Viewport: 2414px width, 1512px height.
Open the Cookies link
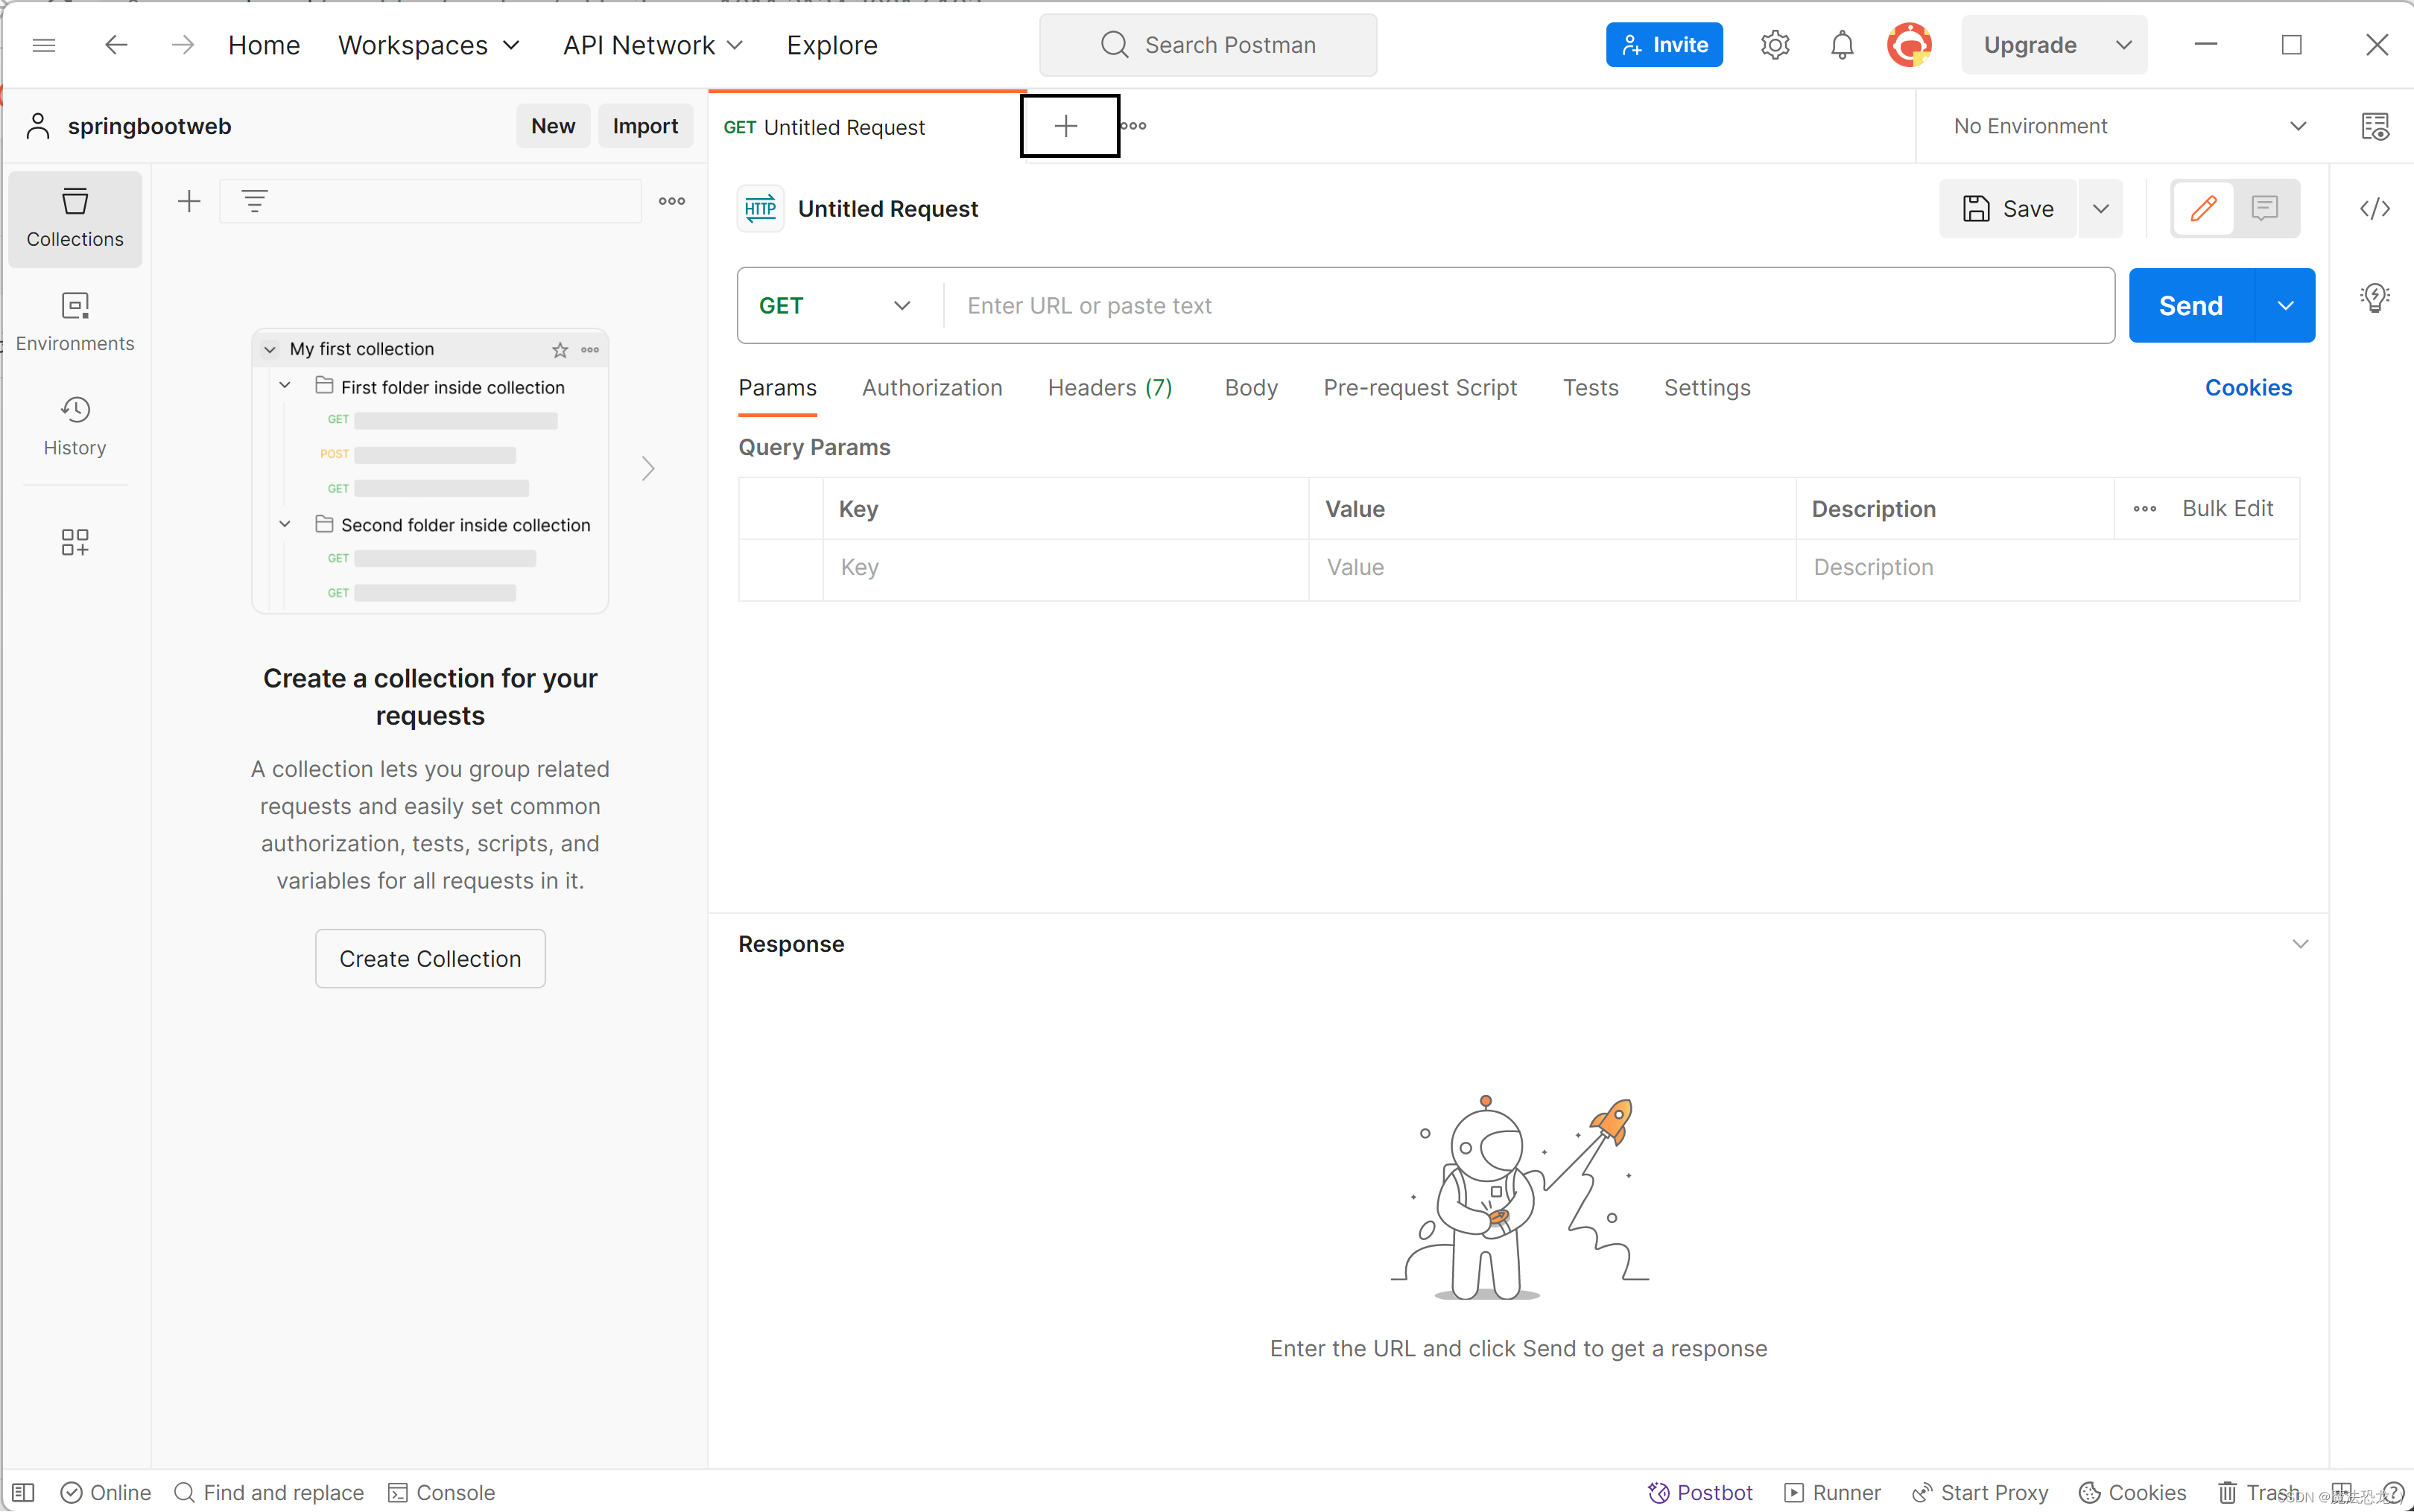tap(2248, 388)
